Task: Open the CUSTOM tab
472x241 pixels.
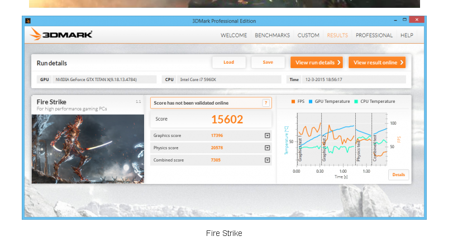Action: (308, 35)
